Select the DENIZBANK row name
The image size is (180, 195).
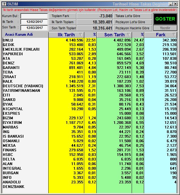(x=14, y=187)
